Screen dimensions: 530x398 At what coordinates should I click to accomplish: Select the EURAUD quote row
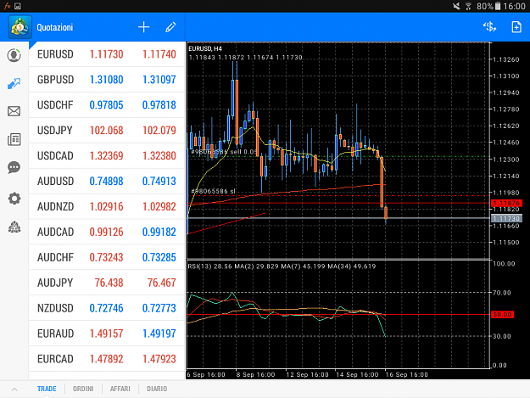107,333
